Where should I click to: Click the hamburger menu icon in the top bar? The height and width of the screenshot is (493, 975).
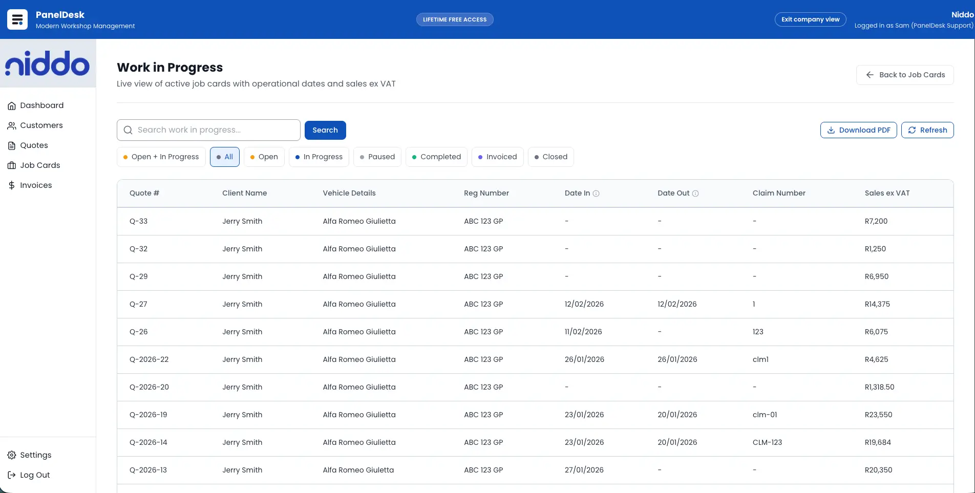[x=17, y=19]
